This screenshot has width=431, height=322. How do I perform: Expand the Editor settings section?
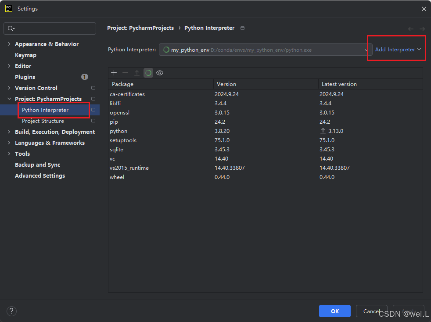[x=9, y=66]
